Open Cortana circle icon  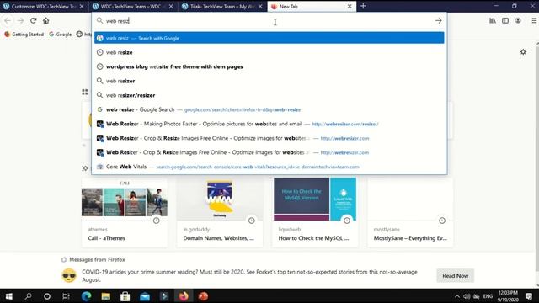(47, 296)
